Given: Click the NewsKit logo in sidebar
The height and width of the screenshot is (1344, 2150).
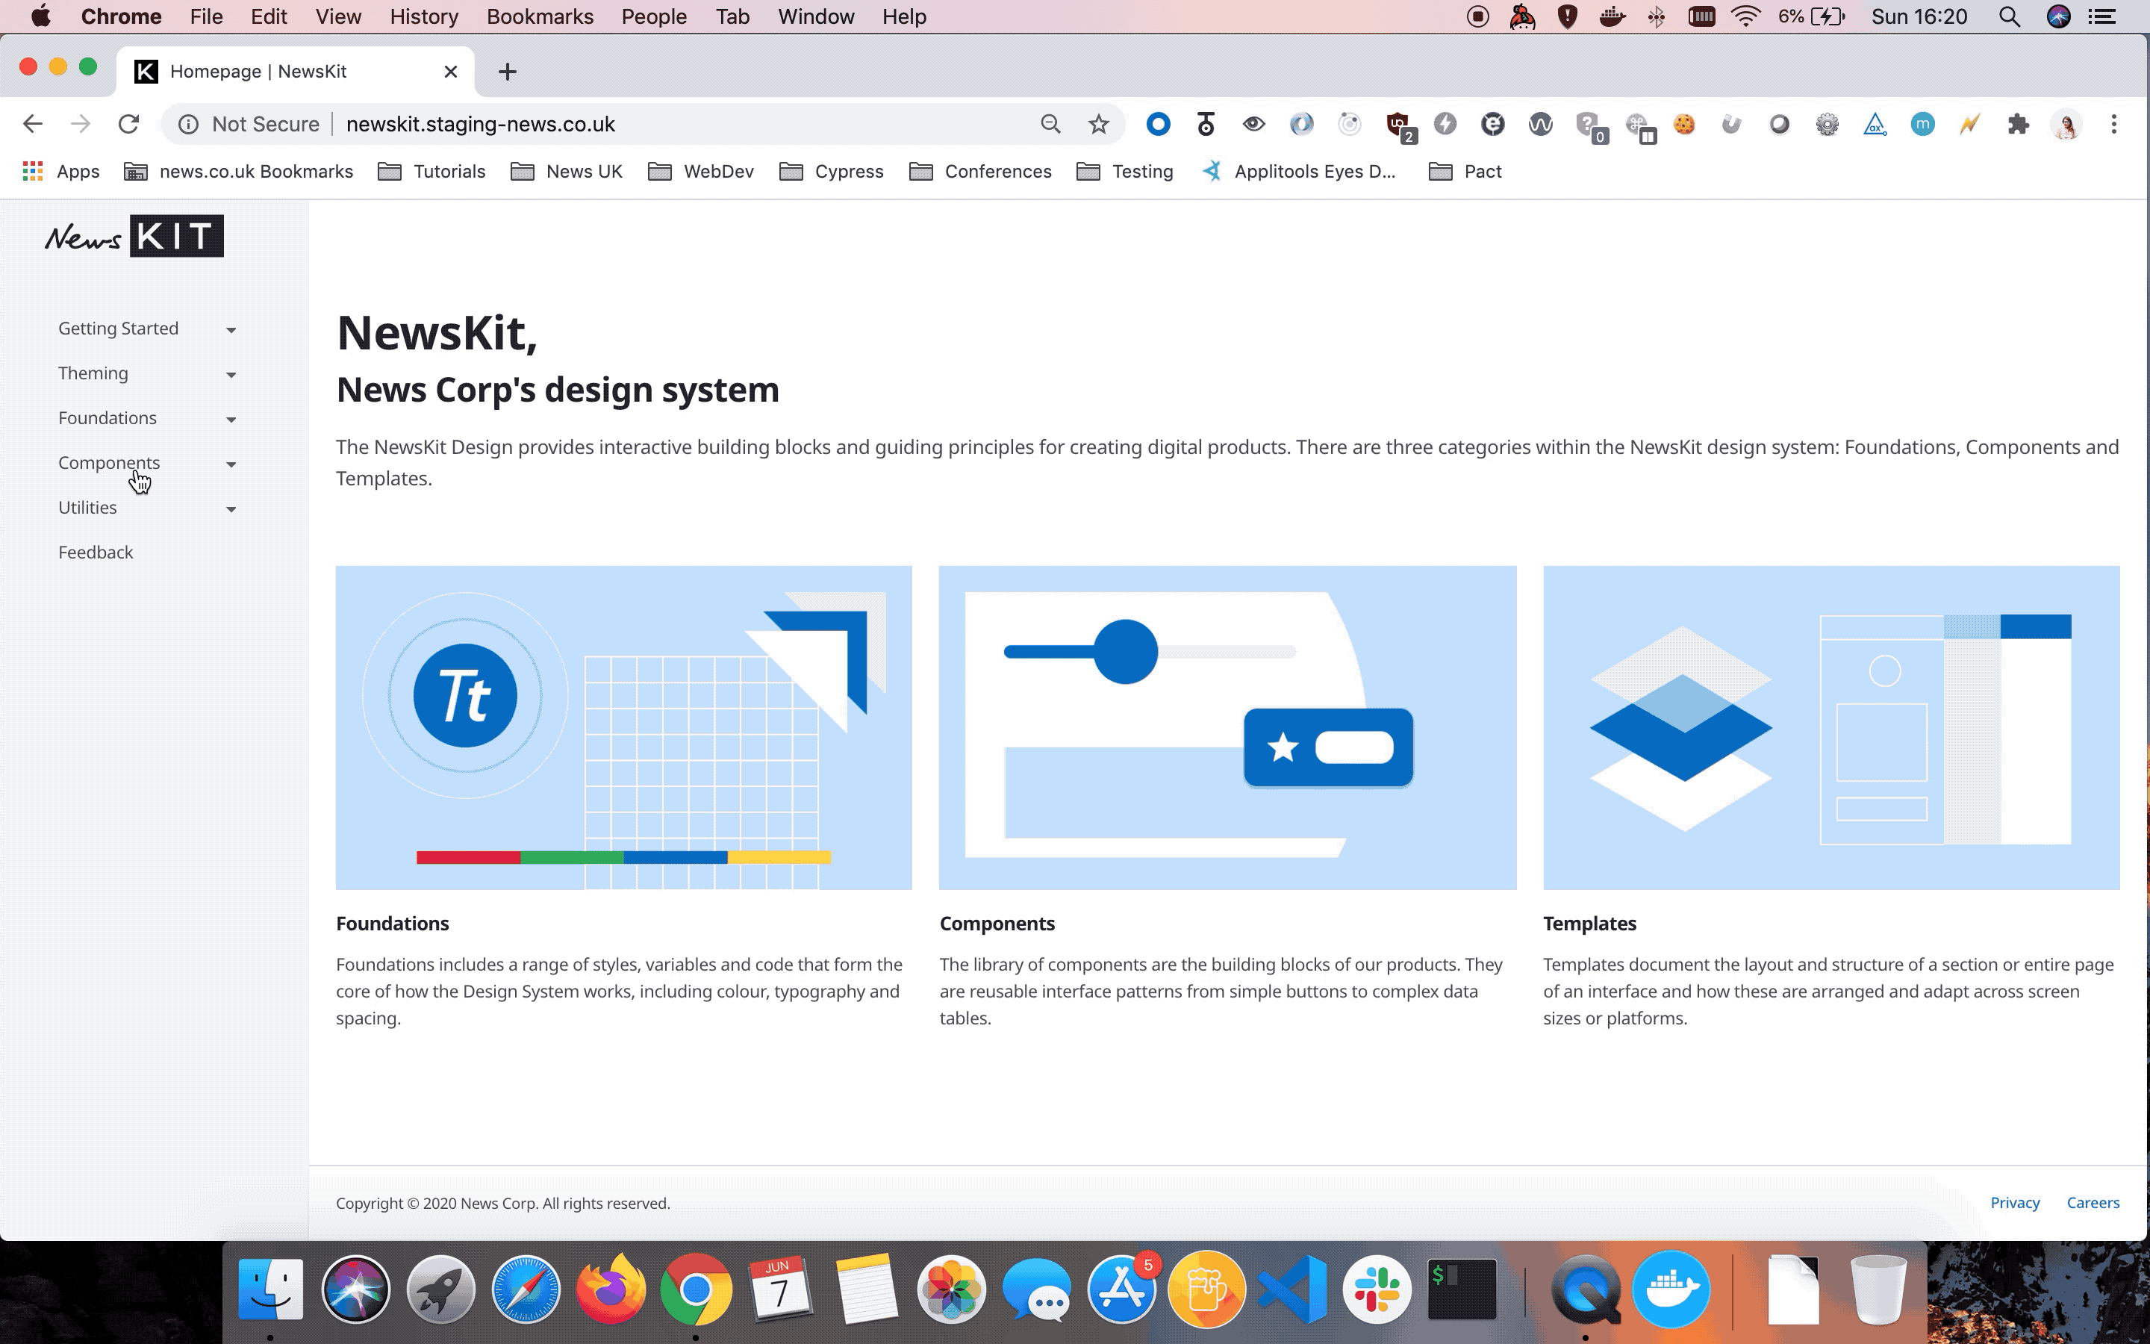Looking at the screenshot, I should coord(134,237).
